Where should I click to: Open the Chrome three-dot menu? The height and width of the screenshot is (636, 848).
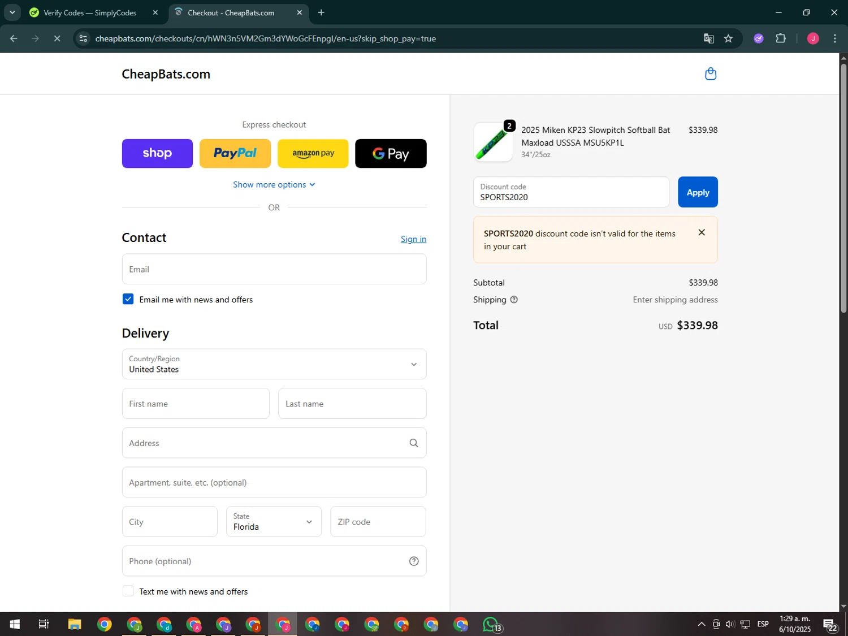click(834, 38)
